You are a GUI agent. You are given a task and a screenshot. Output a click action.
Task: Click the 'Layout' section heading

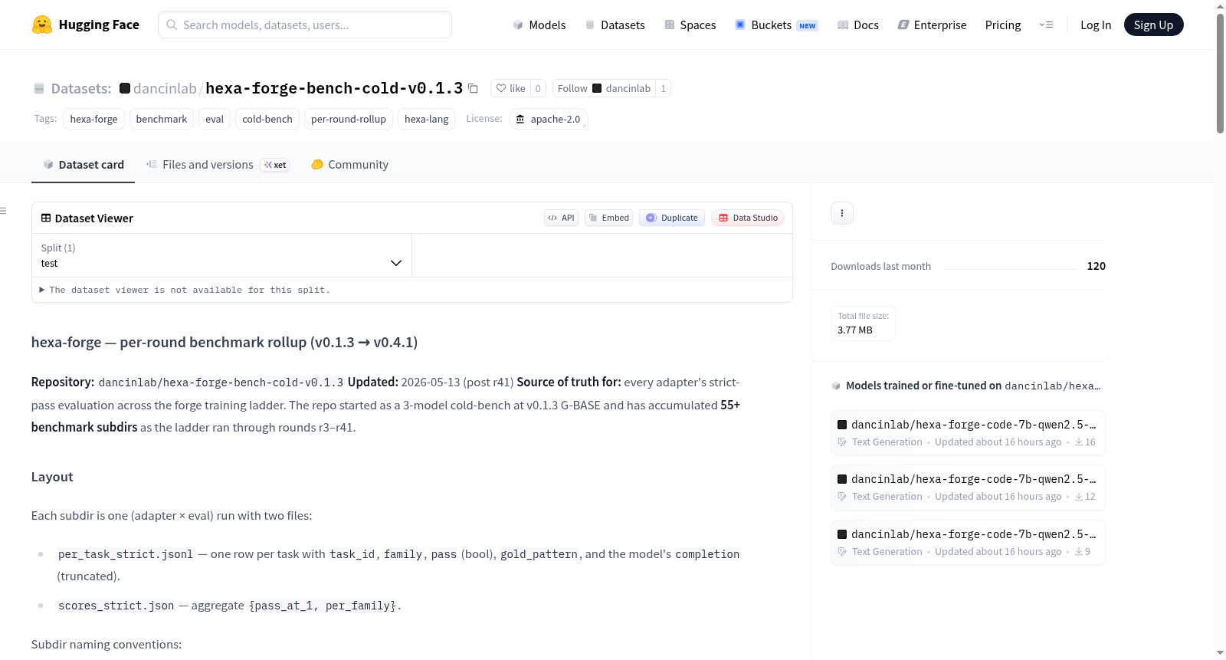[x=52, y=477]
